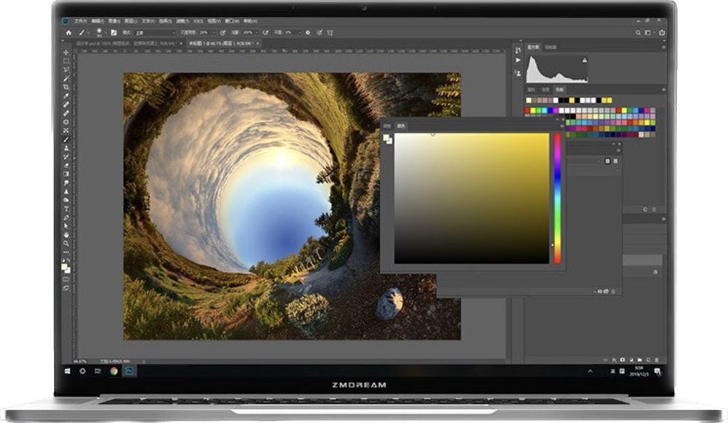Select the red swatch in the Swatches panel
Screen dimensions: 728x423
click(526, 109)
